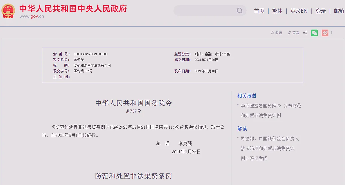Click the national emblem logo
345x185 pixels.
point(8,11)
